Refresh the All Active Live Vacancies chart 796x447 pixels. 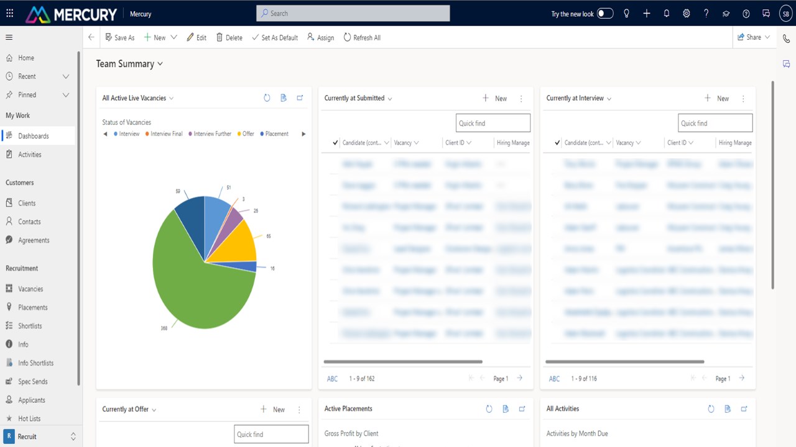pyautogui.click(x=267, y=98)
